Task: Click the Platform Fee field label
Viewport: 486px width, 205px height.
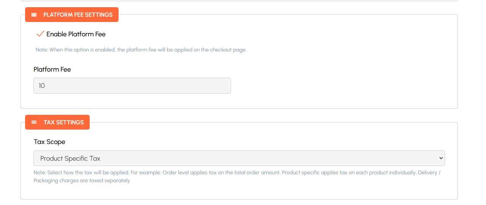Action: tap(52, 69)
